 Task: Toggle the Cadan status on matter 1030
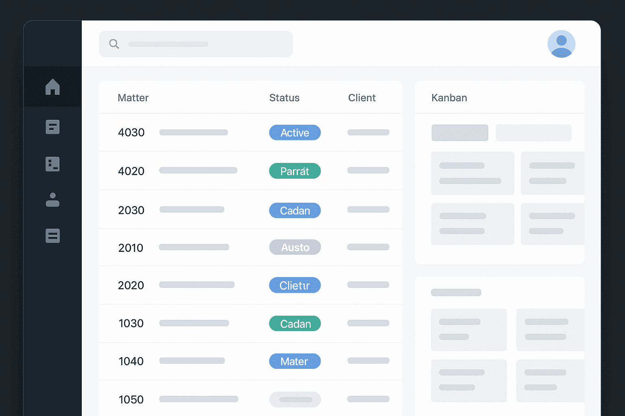[295, 323]
